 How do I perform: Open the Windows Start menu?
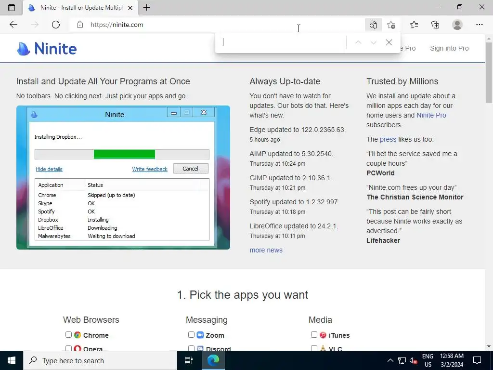pos(12,360)
